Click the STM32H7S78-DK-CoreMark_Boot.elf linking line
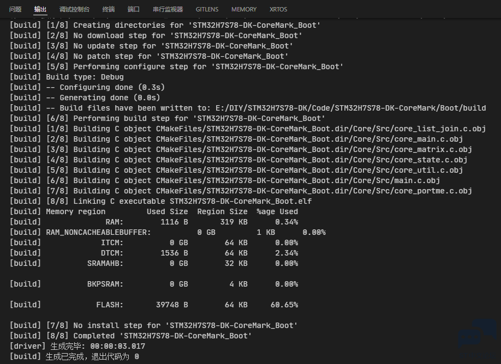The width and height of the screenshot is (501, 364). [160, 201]
